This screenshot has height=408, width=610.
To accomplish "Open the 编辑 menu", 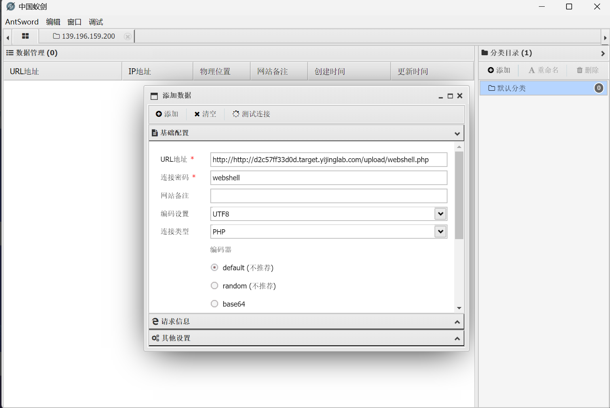I will (53, 22).
